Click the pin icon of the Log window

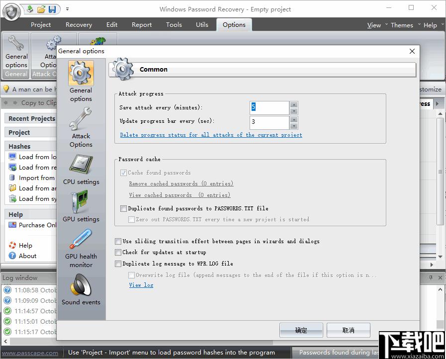(x=431, y=277)
